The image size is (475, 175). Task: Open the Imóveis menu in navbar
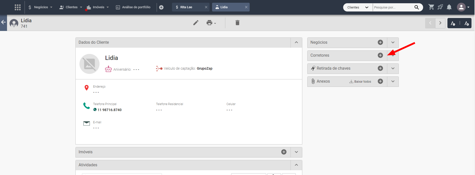click(98, 7)
